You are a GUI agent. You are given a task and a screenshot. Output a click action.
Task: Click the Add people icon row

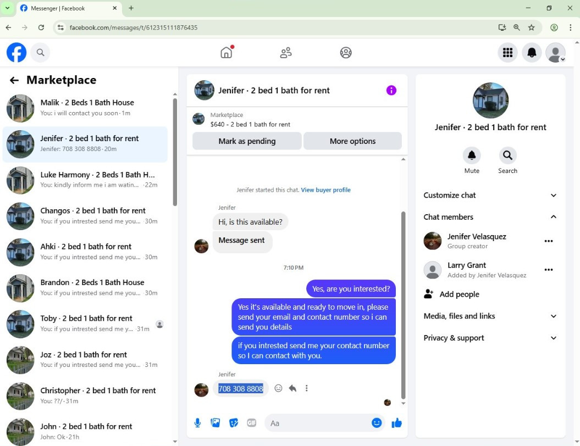[x=490, y=294]
